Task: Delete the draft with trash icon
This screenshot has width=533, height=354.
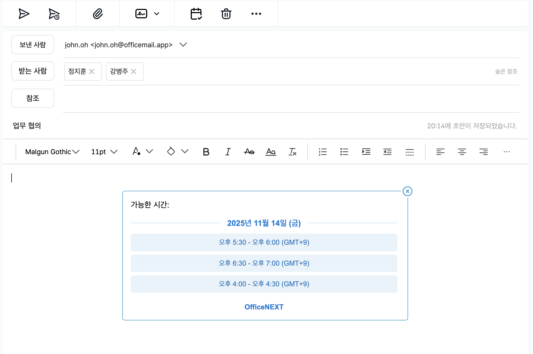Action: tap(226, 14)
